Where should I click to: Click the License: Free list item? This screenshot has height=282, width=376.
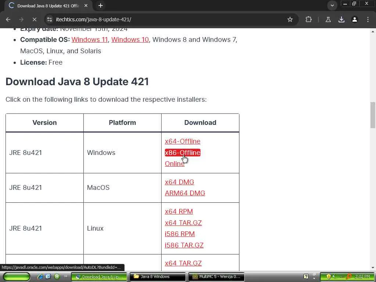point(41,62)
